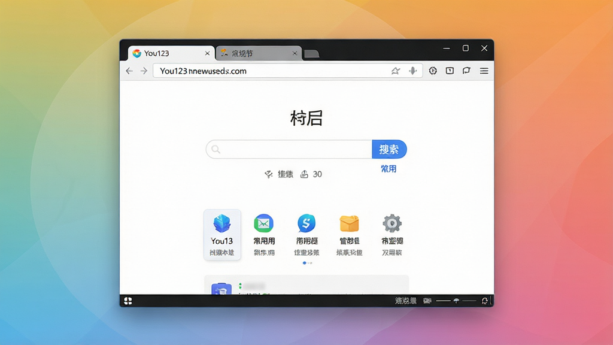Click the flag-shaped icon in toolbar
Image resolution: width=613 pixels, height=345 pixels.
tap(466, 71)
